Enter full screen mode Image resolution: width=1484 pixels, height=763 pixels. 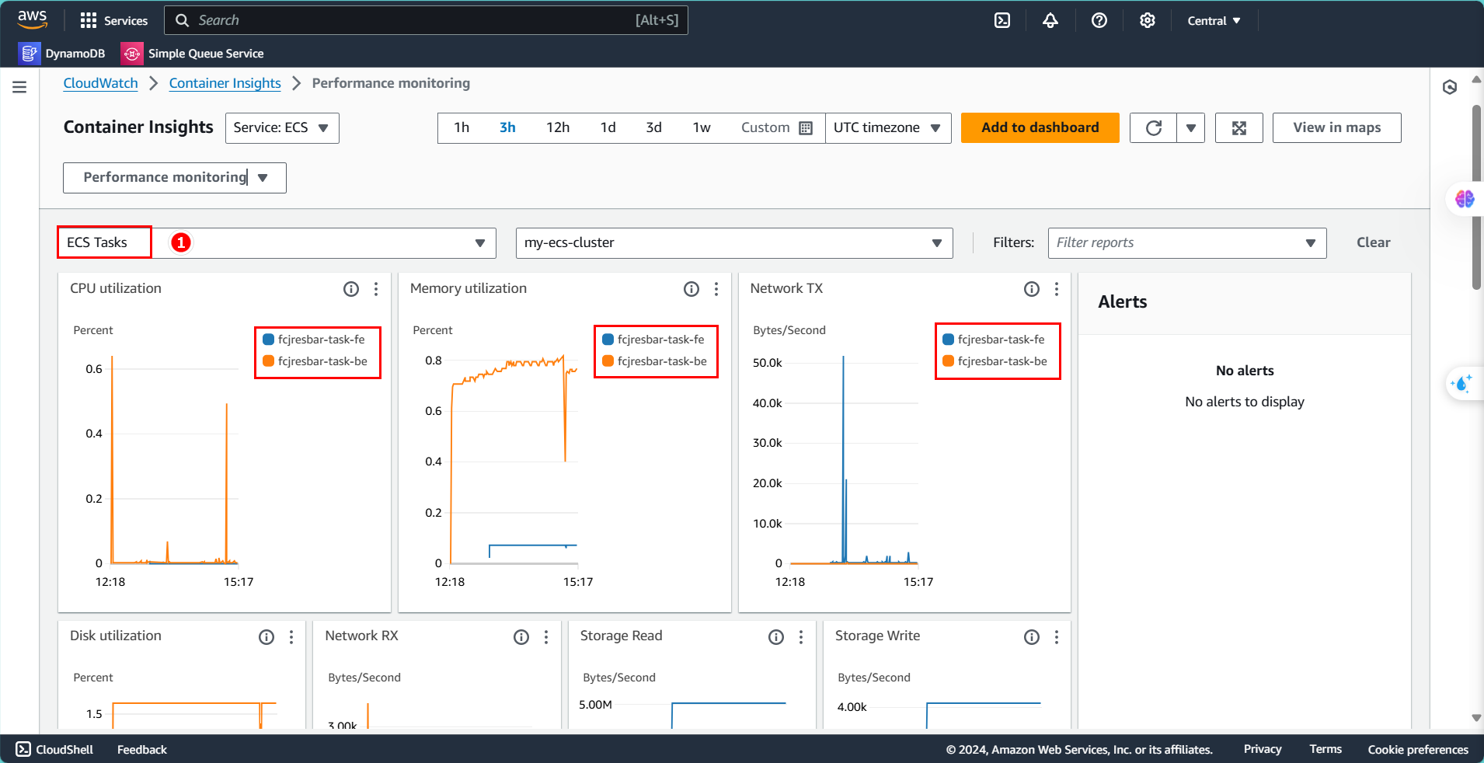click(1238, 127)
